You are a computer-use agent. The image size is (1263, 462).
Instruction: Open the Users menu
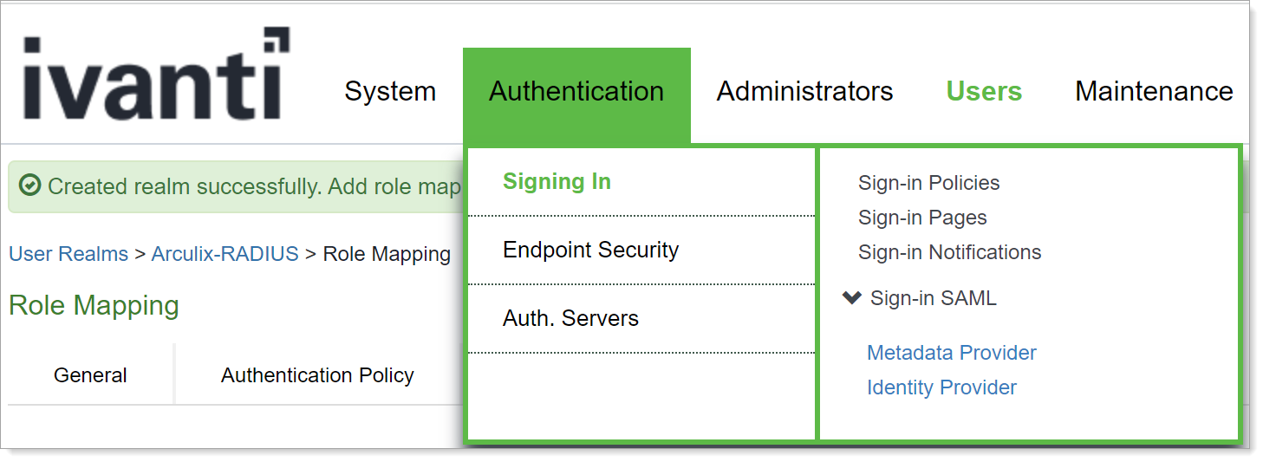[984, 92]
